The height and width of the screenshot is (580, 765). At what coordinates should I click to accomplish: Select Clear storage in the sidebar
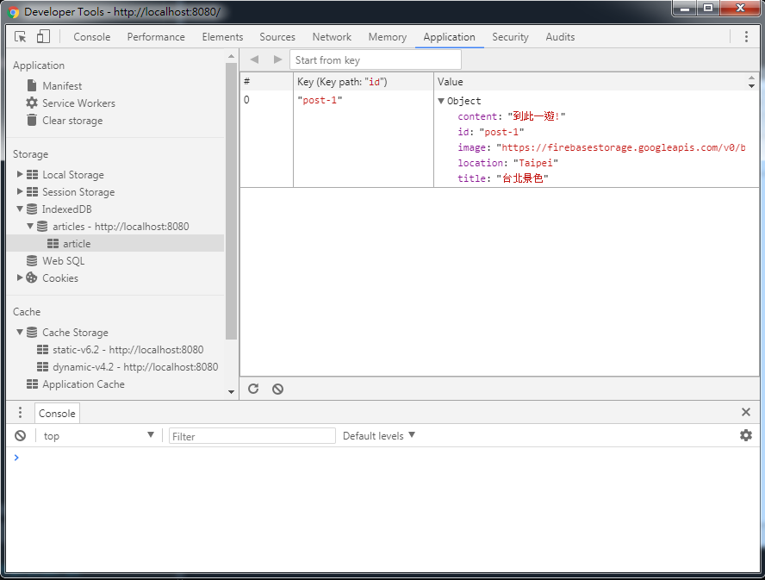tap(72, 121)
